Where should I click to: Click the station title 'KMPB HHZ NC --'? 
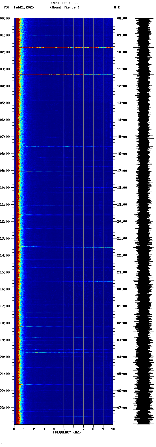pos(64,3)
